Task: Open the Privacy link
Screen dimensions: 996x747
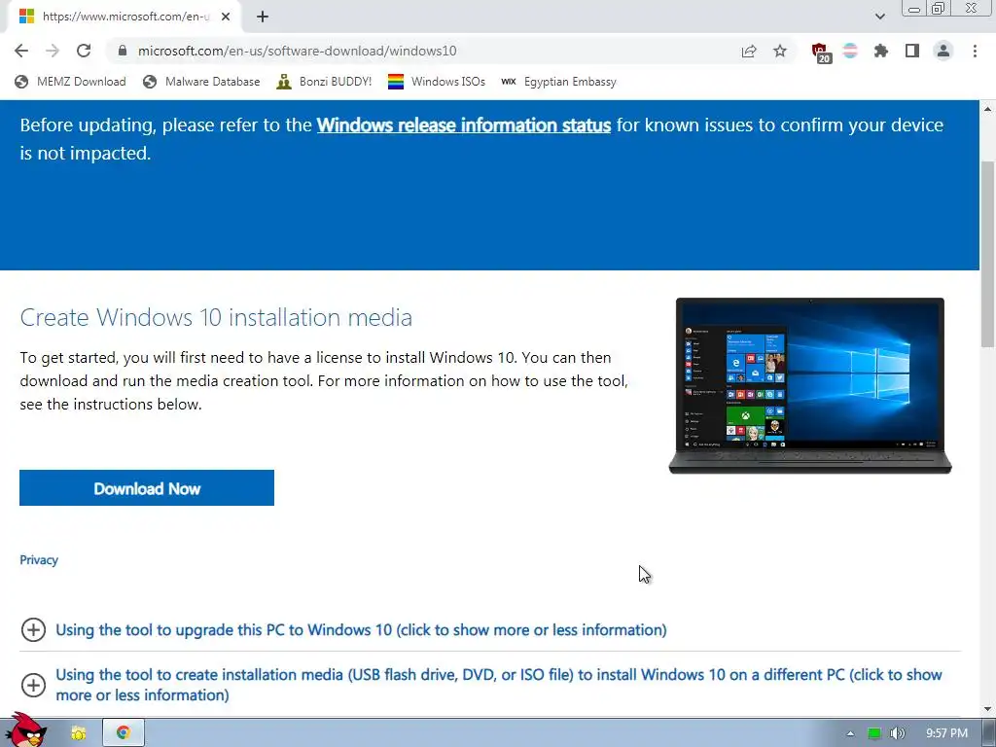Action: (39, 559)
